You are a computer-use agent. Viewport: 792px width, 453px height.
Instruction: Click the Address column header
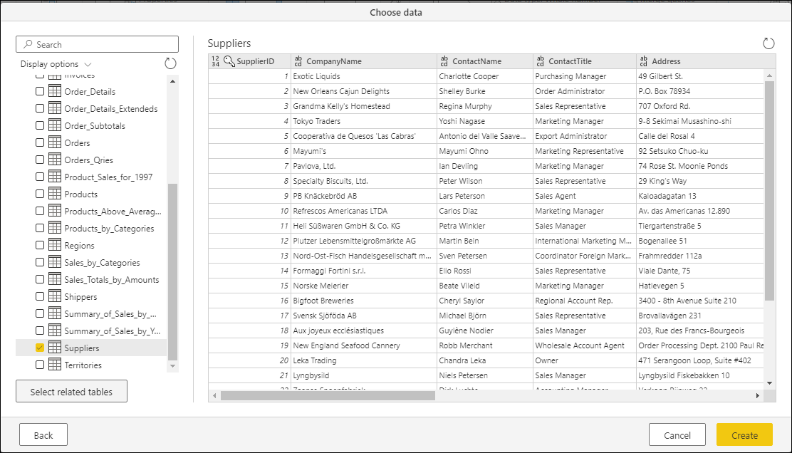[x=706, y=61]
